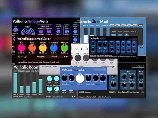158x118 pixels.
Task: Select the WARP tab in ÜberMod
Action: [x=141, y=25]
